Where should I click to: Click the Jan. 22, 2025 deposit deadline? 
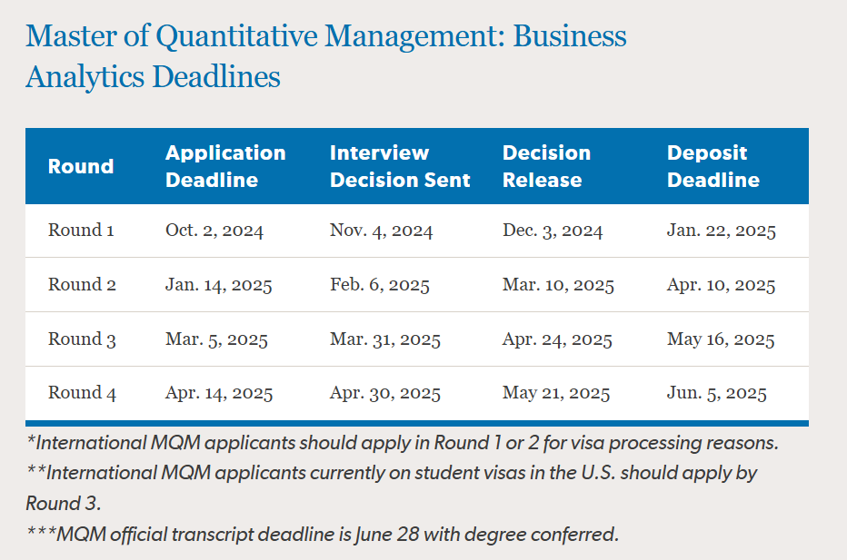coord(721,231)
